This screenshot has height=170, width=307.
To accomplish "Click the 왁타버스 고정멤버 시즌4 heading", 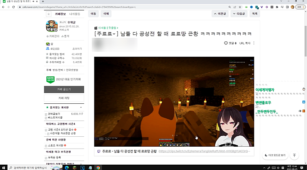I will click(x=61, y=124).
